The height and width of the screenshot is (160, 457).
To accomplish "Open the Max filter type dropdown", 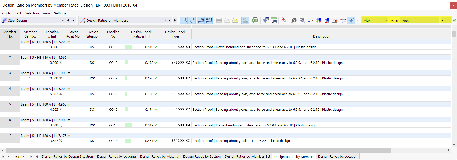I will [375, 20].
